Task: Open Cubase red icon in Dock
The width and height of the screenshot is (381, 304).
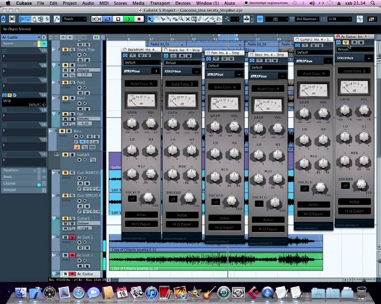Action: pyautogui.click(x=253, y=292)
